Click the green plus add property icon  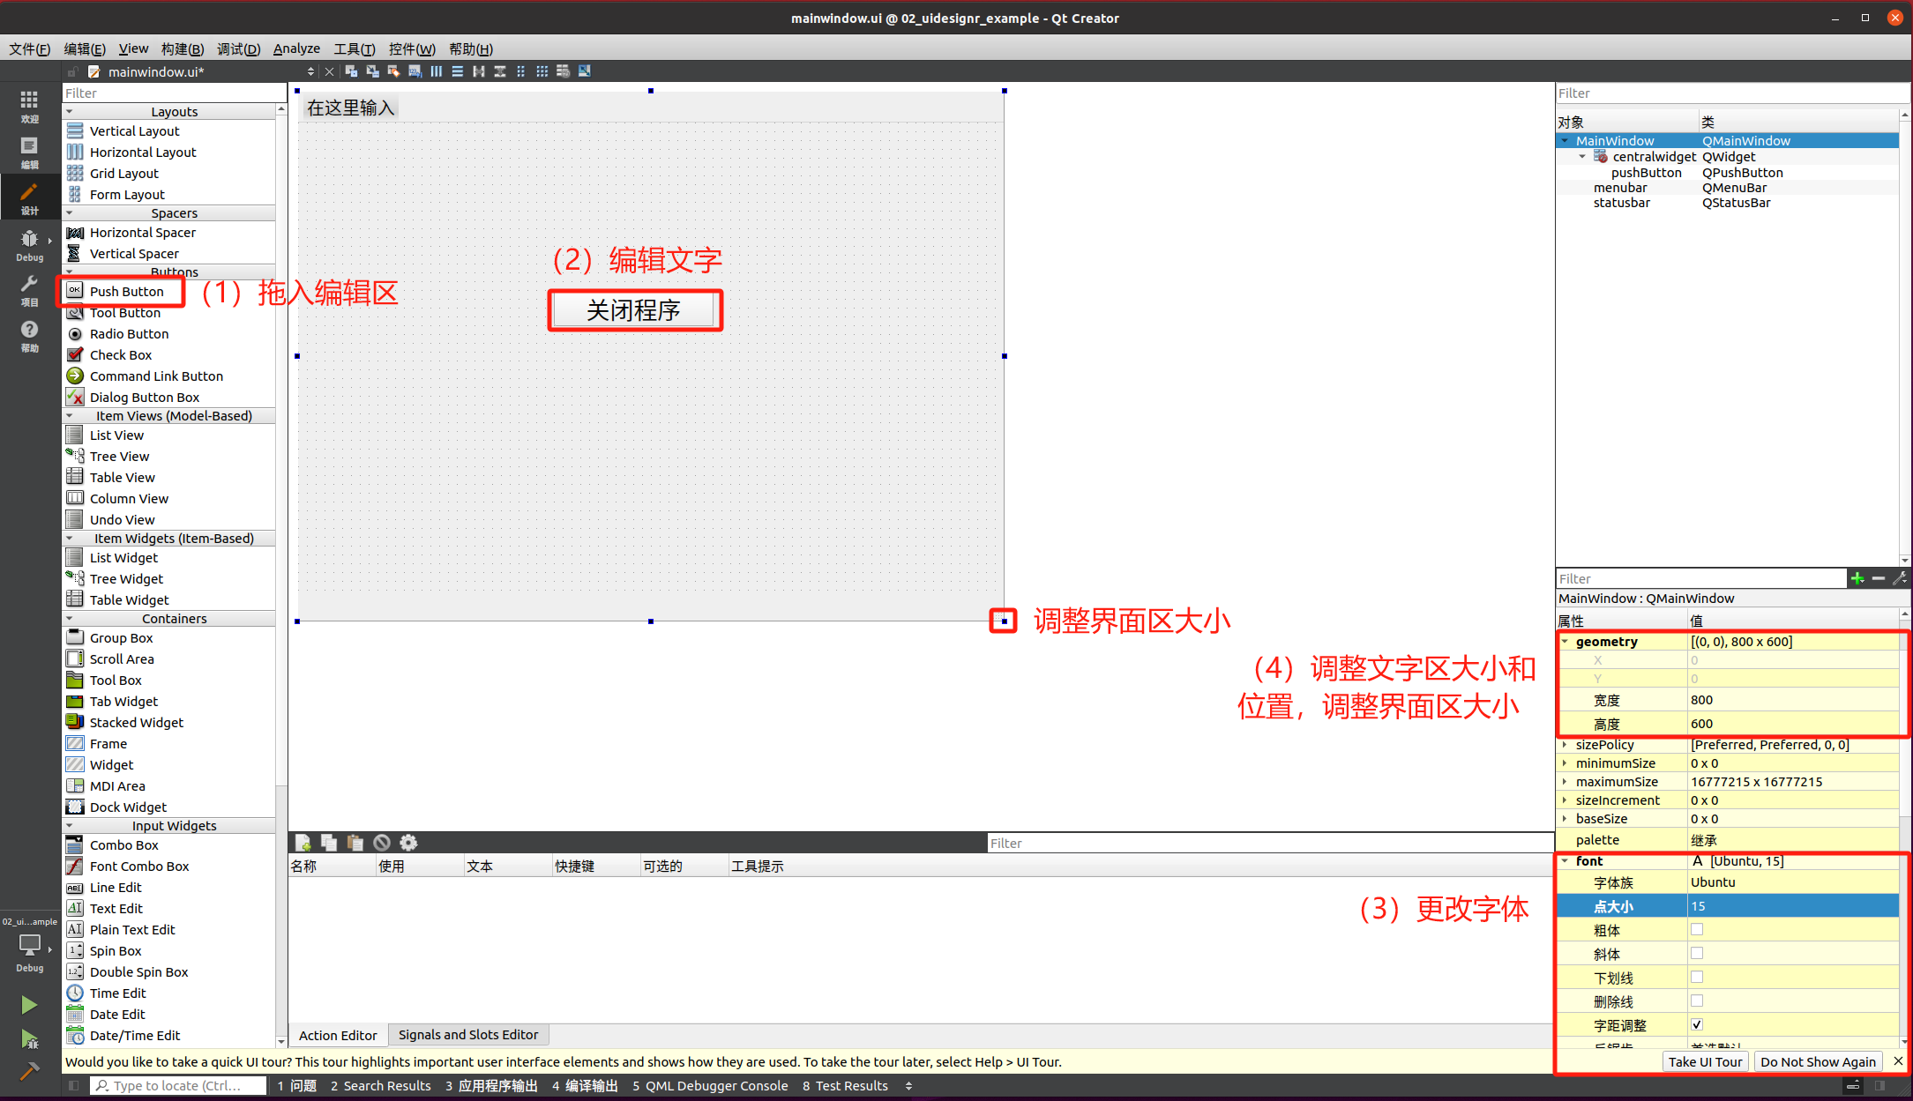pos(1857,578)
